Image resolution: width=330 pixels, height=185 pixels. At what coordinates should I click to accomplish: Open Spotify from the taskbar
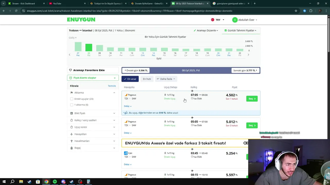coord(55,182)
